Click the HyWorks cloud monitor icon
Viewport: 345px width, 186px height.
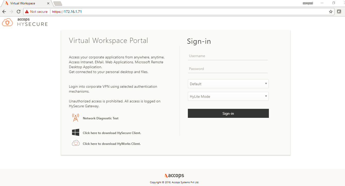click(x=76, y=143)
